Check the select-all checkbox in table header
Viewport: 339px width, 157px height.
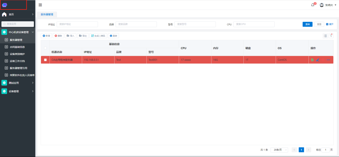(45, 48)
